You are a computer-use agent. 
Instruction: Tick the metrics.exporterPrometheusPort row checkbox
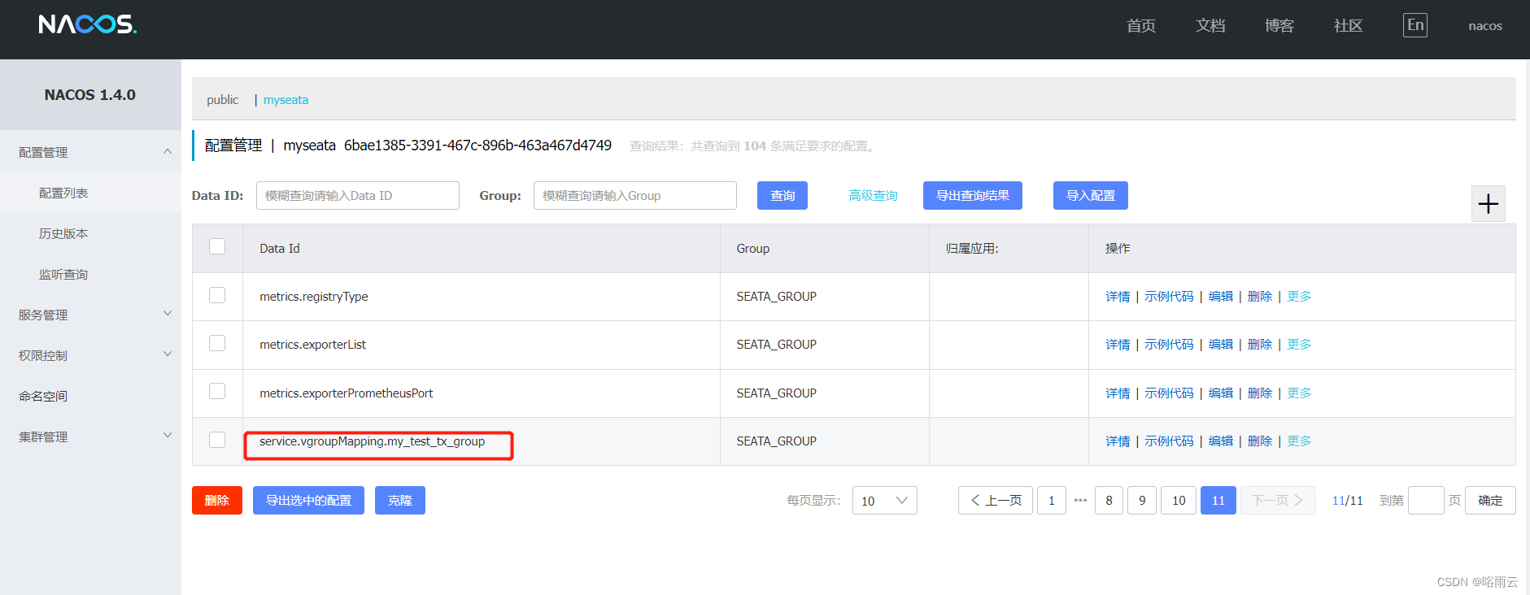(217, 391)
